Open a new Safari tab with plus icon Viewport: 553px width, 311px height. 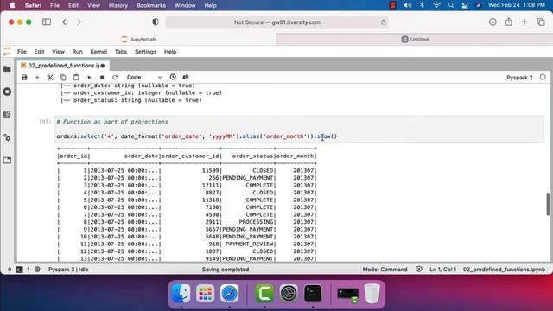point(524,22)
